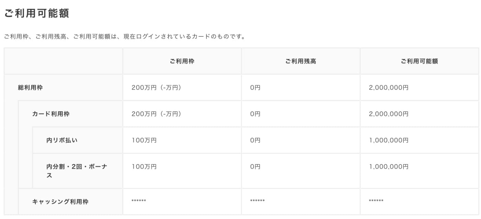Click the ご利用可能額 column header in table

click(419, 61)
